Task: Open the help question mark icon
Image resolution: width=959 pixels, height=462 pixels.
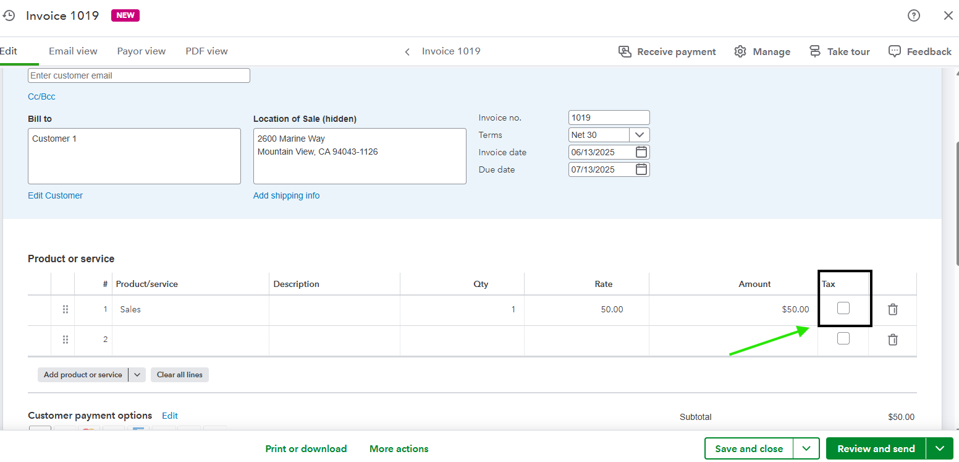Action: tap(914, 16)
